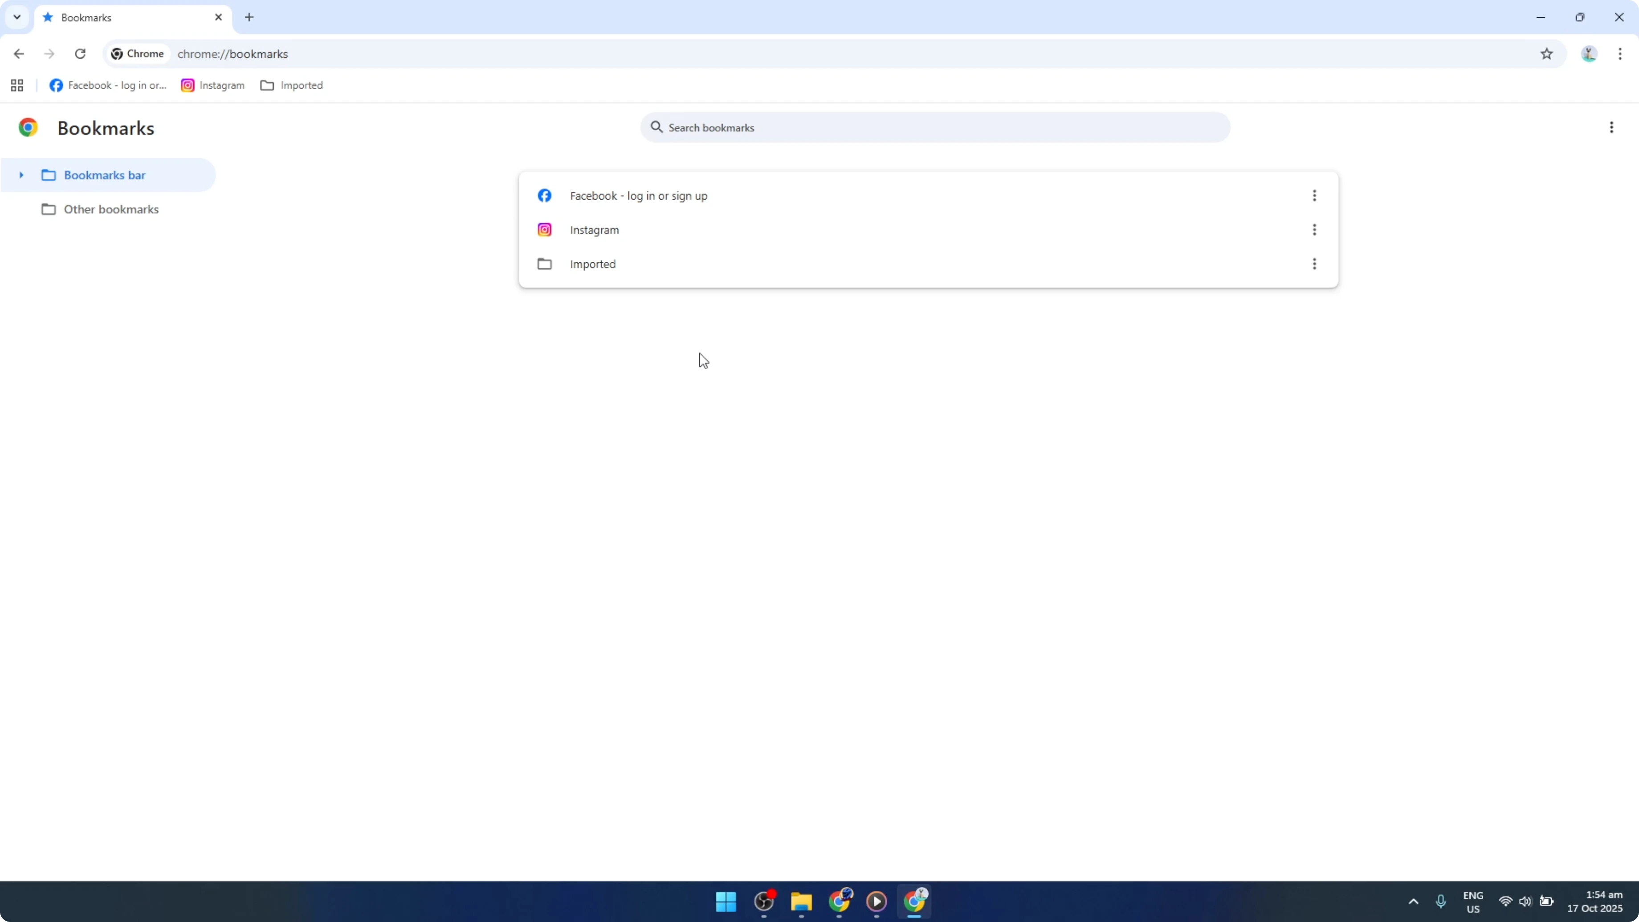The height and width of the screenshot is (922, 1639).
Task: Open the Wi-Fi network tray icon
Action: pyautogui.click(x=1505, y=902)
